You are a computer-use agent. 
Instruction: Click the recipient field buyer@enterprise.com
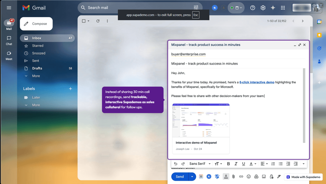pos(189,54)
